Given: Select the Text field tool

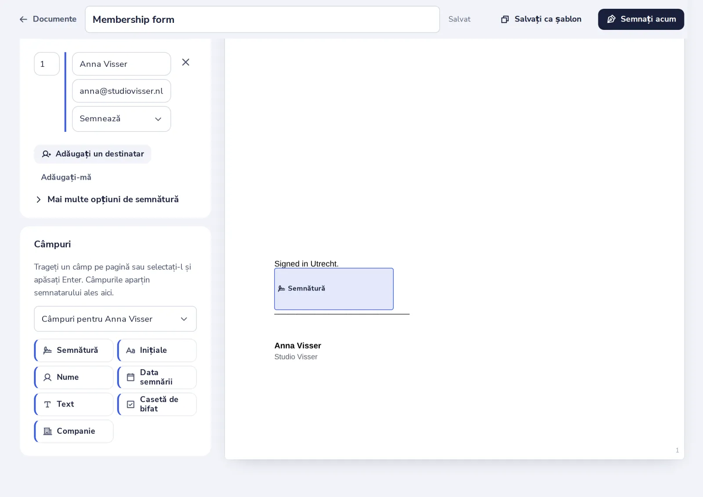Looking at the screenshot, I should click(74, 404).
